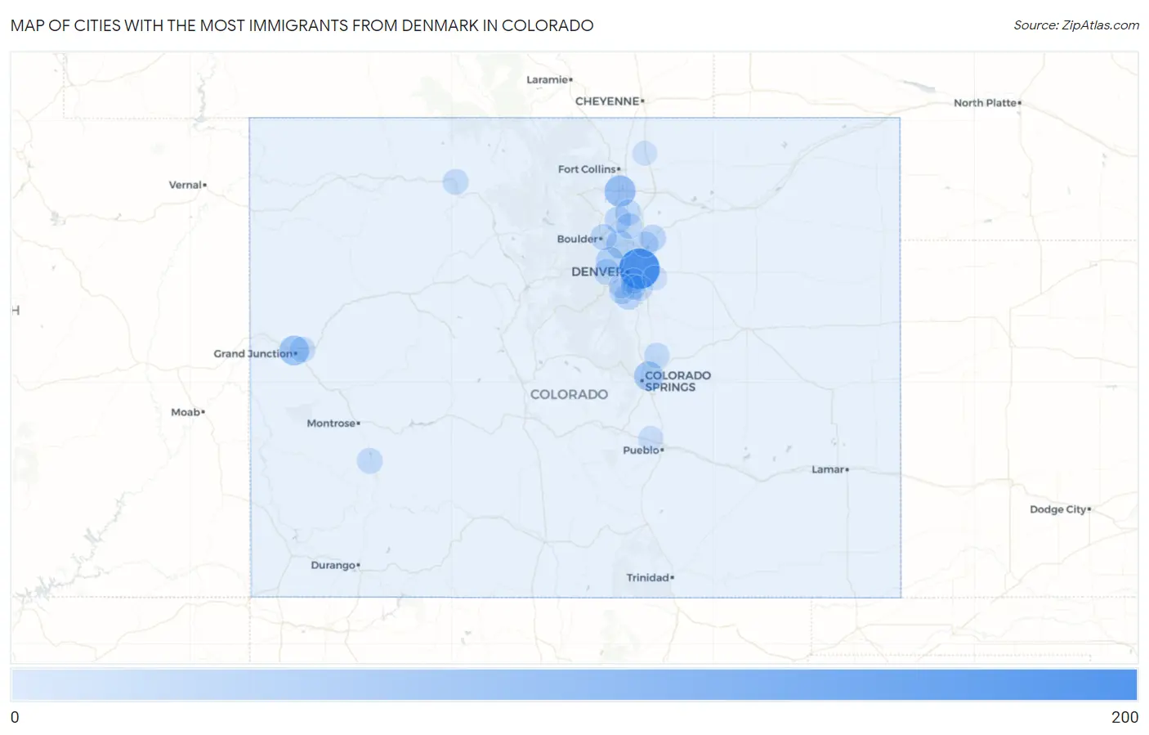This screenshot has width=1149, height=735.
Task: Click the large Denver data bubble
Action: (x=639, y=269)
